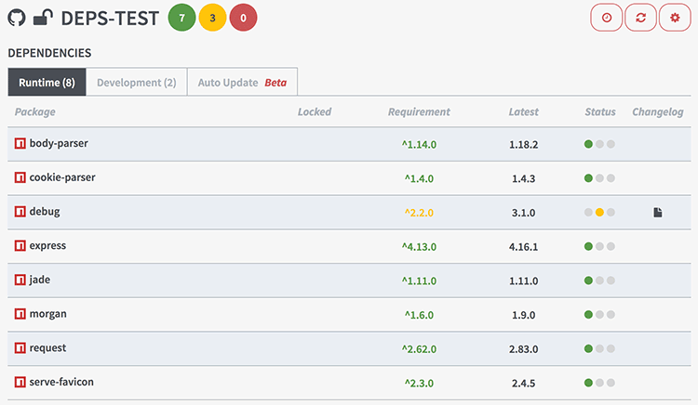Click the latest version 1.9.0

pos(523,315)
